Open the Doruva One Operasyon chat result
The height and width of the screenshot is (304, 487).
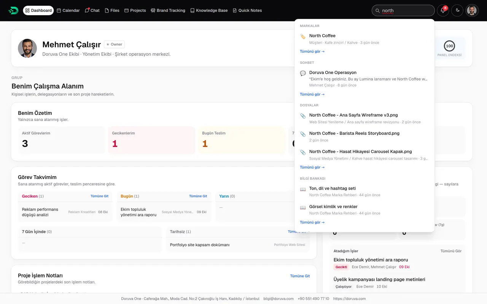(364, 79)
